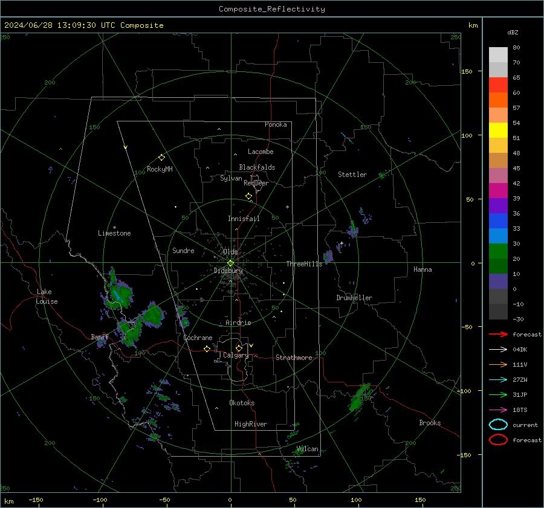Select the Vulcan label
The width and height of the screenshot is (544, 508).
click(x=308, y=449)
